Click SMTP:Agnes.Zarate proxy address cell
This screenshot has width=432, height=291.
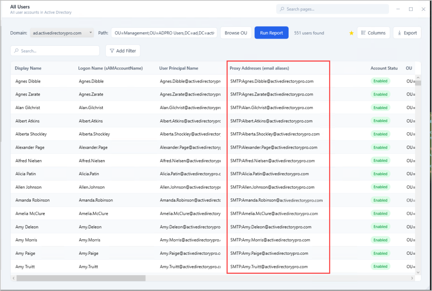(x=272, y=94)
